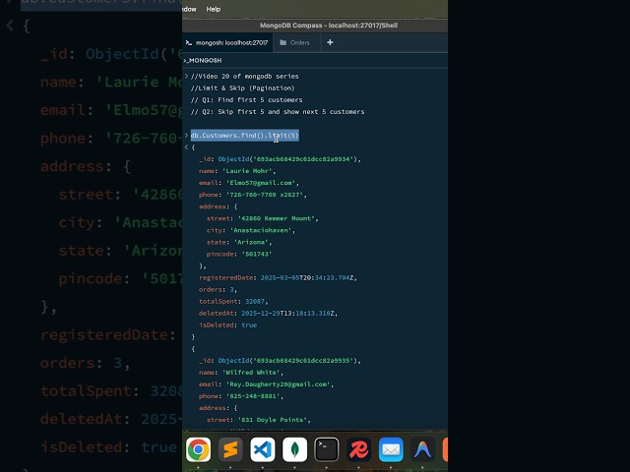Open the Mail app from the dock

point(391,449)
